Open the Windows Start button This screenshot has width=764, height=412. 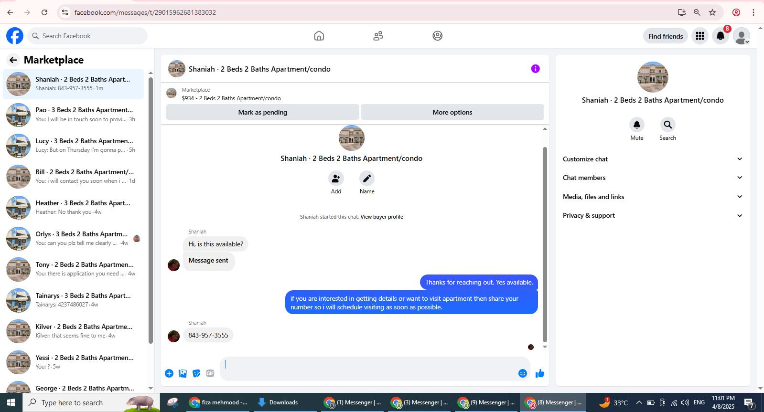pyautogui.click(x=11, y=402)
